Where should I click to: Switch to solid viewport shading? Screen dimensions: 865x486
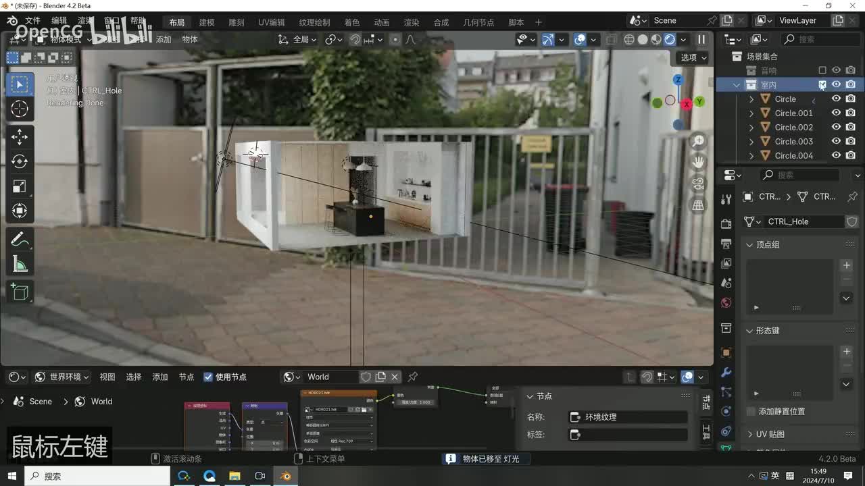point(643,39)
